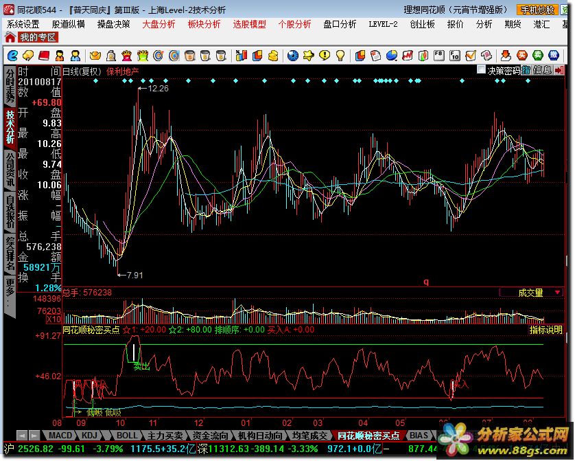The image size is (575, 461).
Task: Open the yellow exclamation alert bubble
Action: (x=325, y=56)
